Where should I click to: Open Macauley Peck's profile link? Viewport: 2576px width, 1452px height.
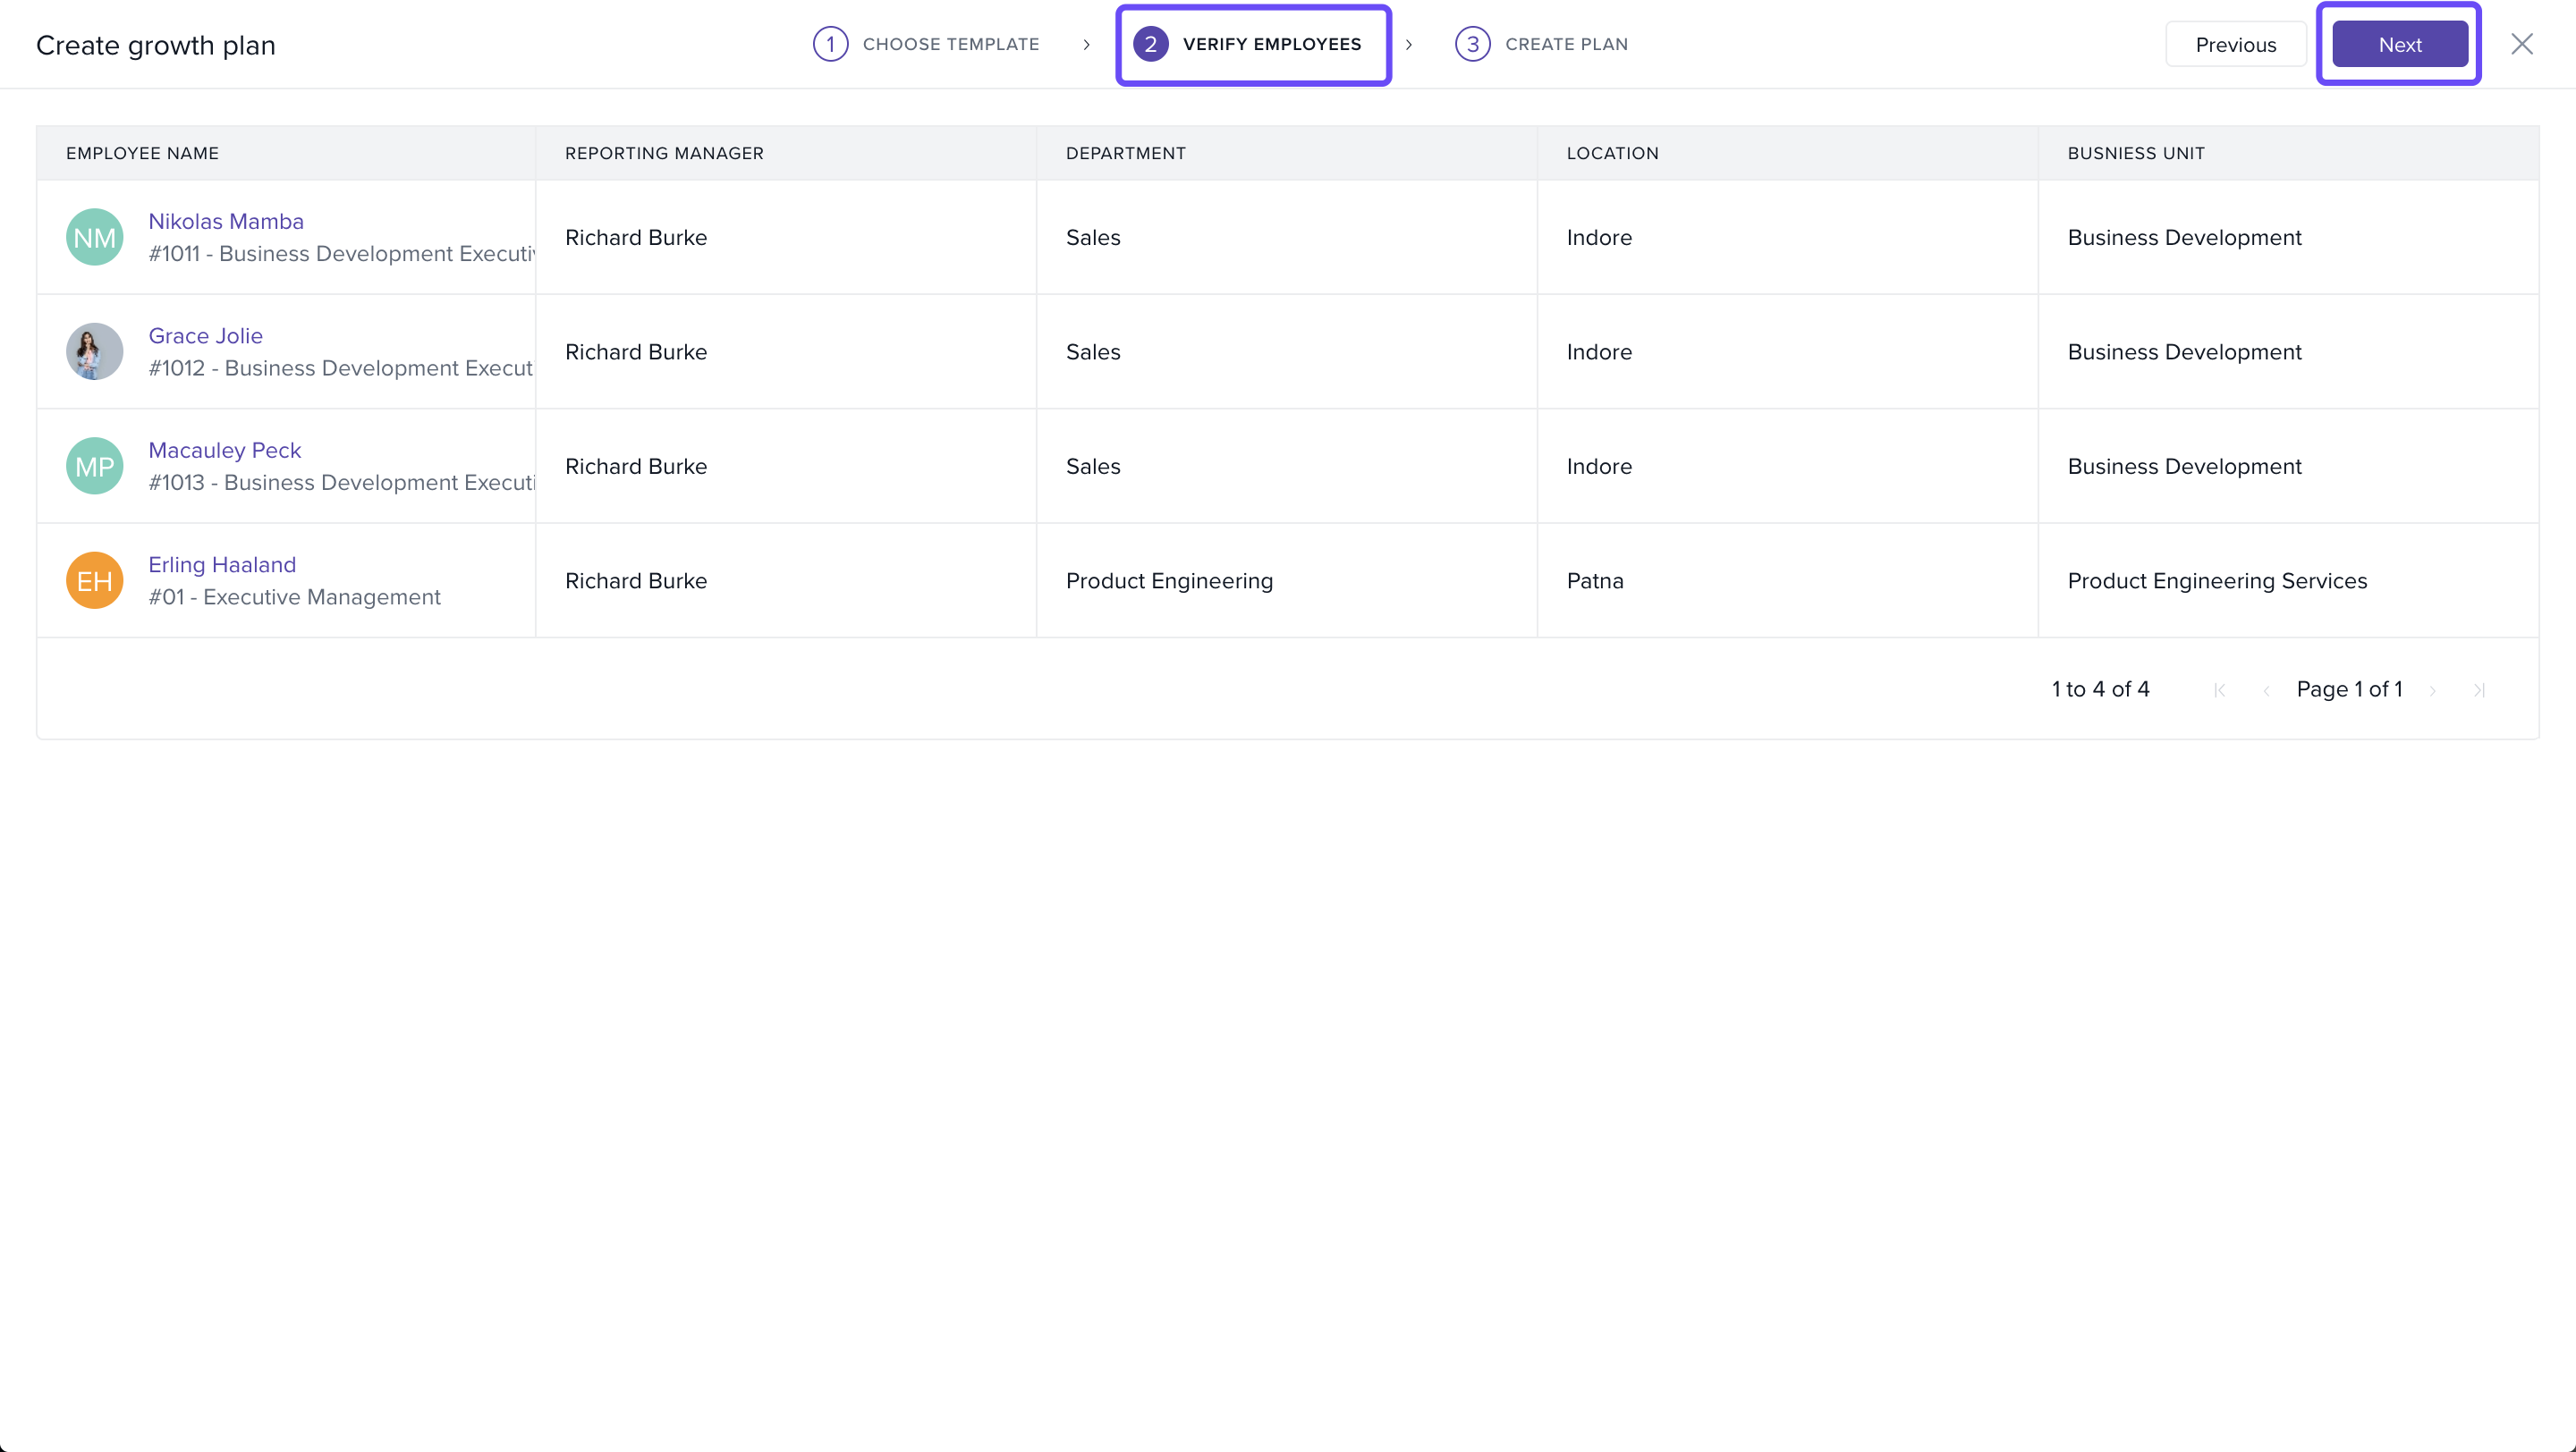click(224, 450)
